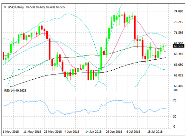The image size is (188, 139).
Task: Select the 18 Jul 2018 date label
Action: point(155,132)
